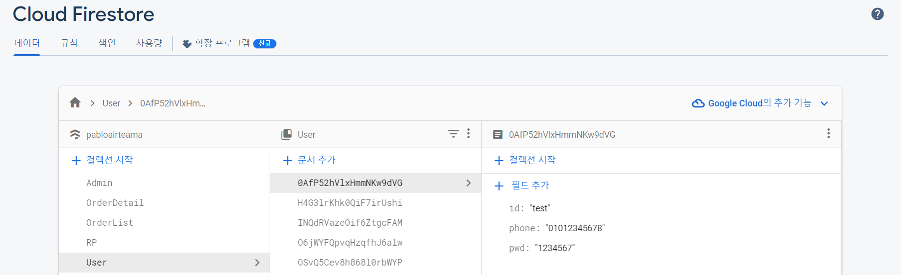
Task: Click chevron on the User collection row
Action: coord(257,263)
